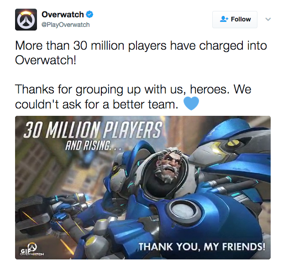Open the Overwatch display name link

coord(63,15)
